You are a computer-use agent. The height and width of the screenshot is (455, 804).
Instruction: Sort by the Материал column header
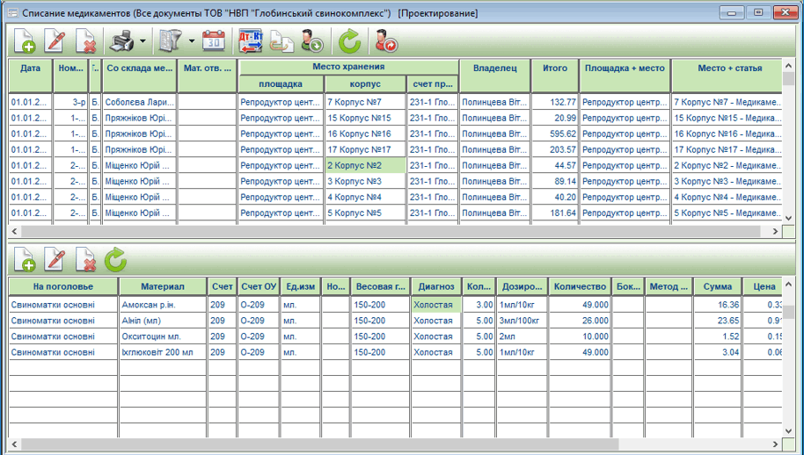163,286
